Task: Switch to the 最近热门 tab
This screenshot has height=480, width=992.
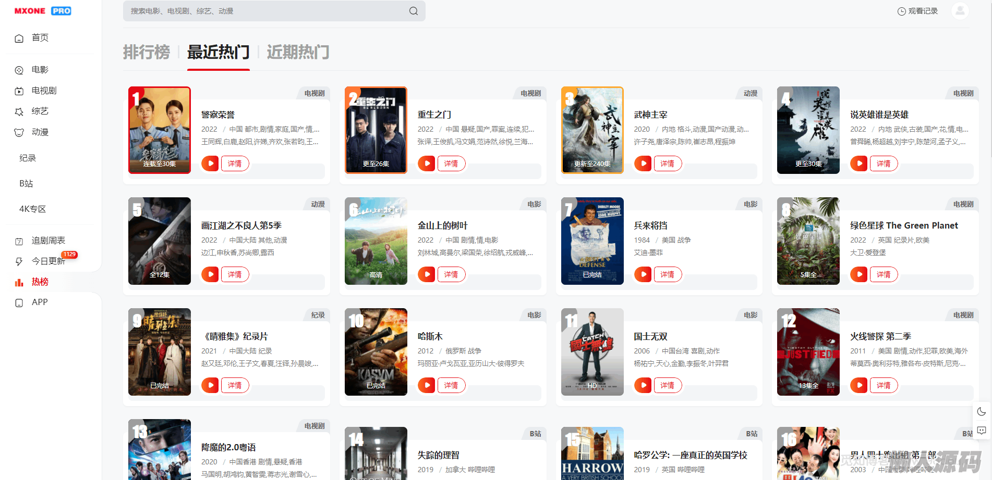Action: click(219, 52)
